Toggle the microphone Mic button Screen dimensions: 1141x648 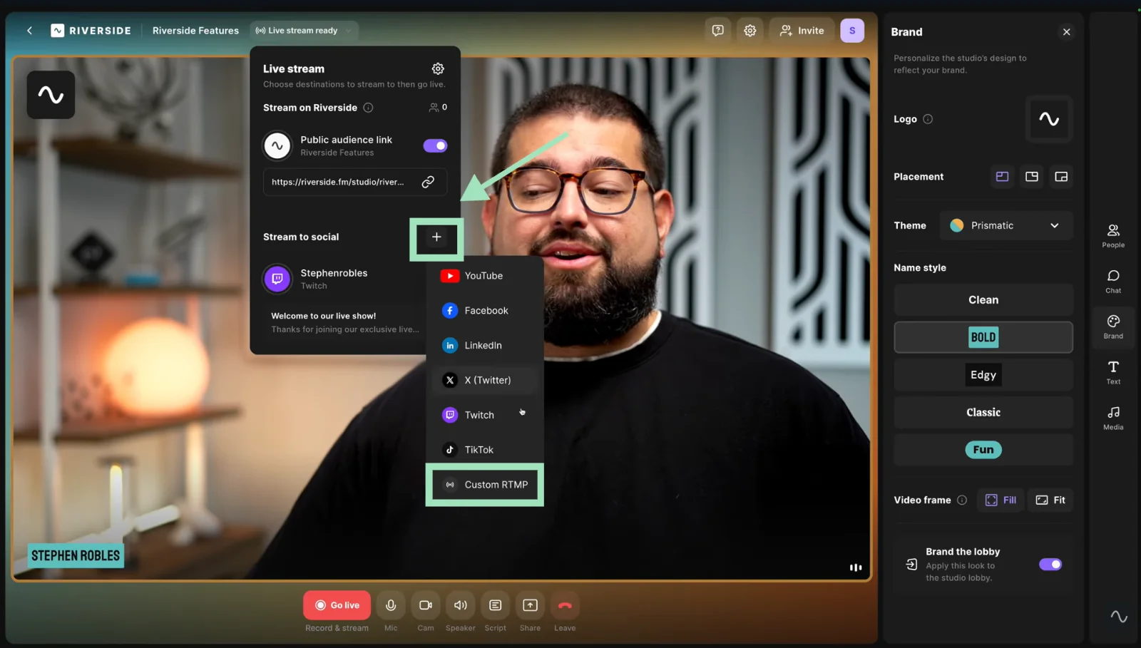[x=391, y=605]
